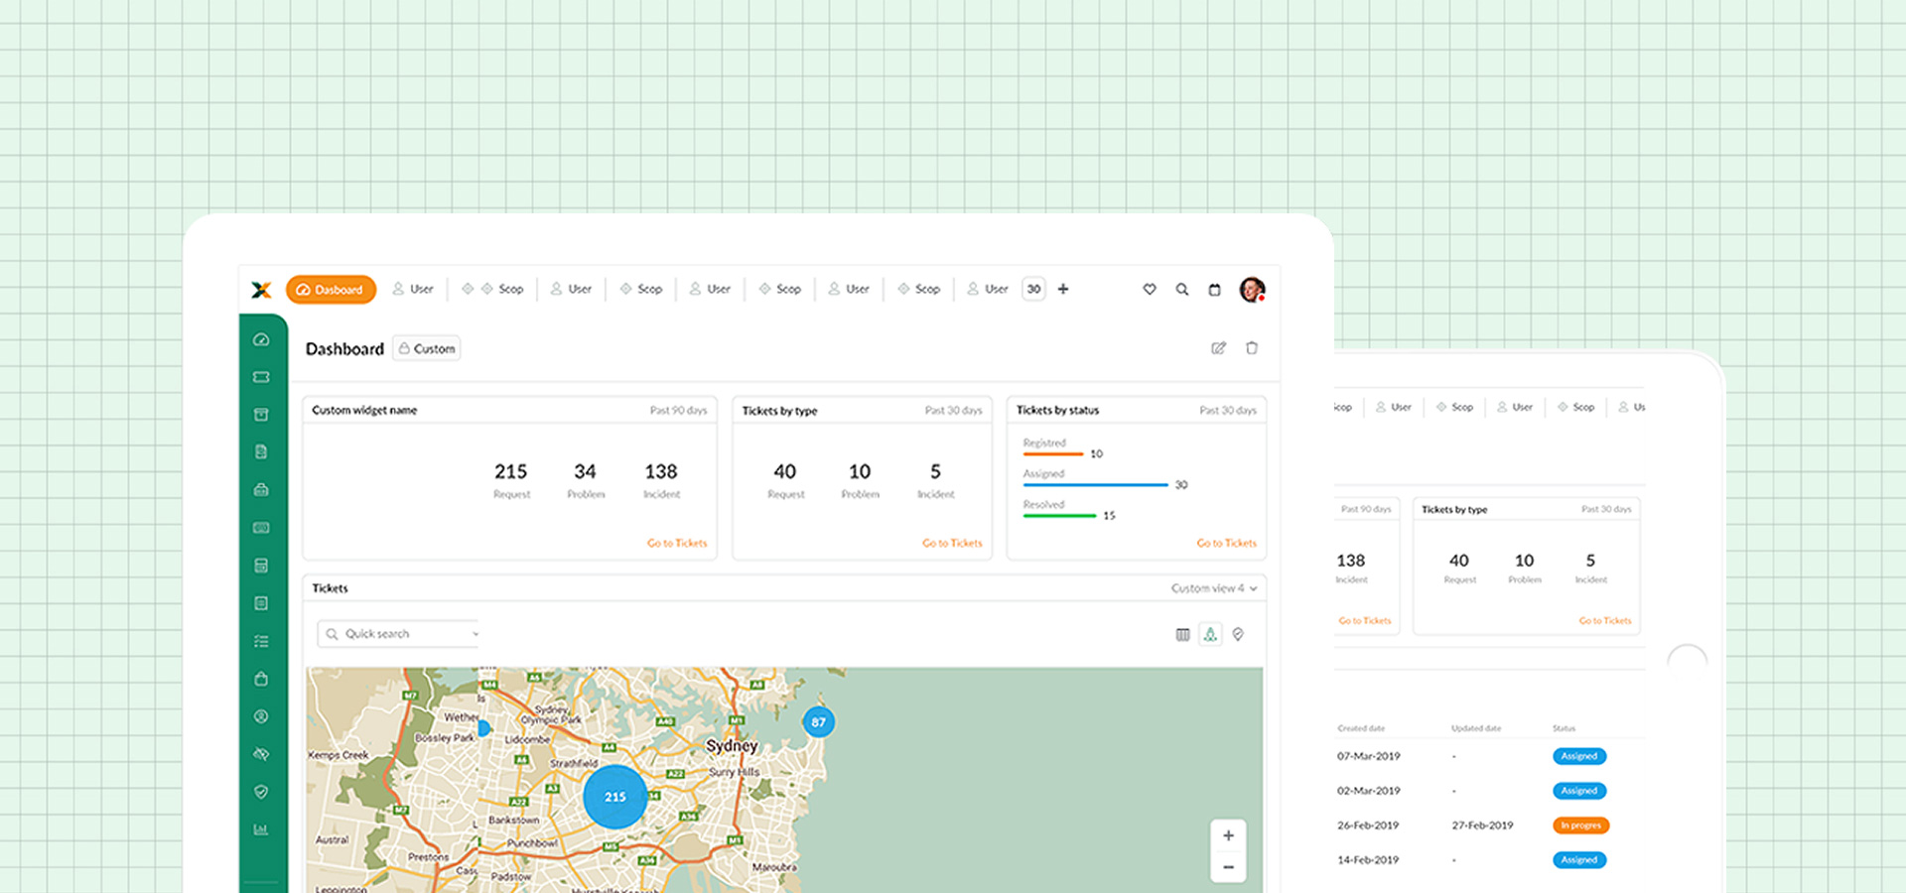Click Assigned badge for 14-Feb-2019 row
1906x893 pixels.
point(1579,860)
